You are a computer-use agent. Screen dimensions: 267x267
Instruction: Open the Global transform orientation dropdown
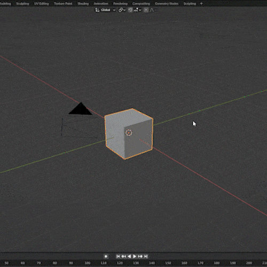point(105,10)
